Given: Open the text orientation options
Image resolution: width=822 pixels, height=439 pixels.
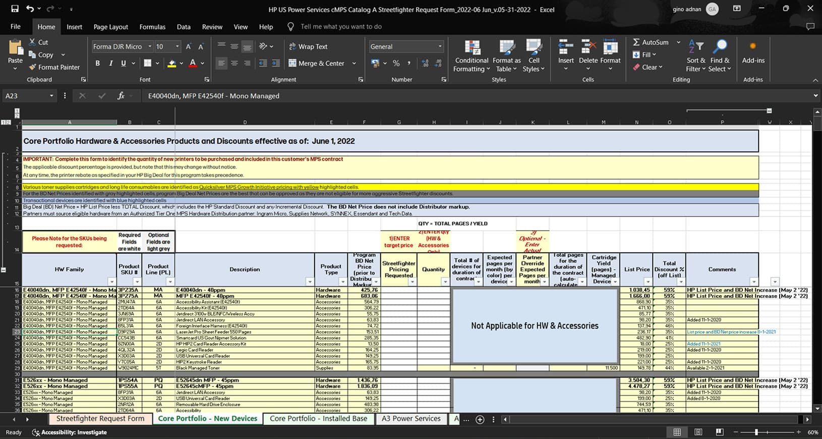Looking at the screenshot, I should coord(266,46).
